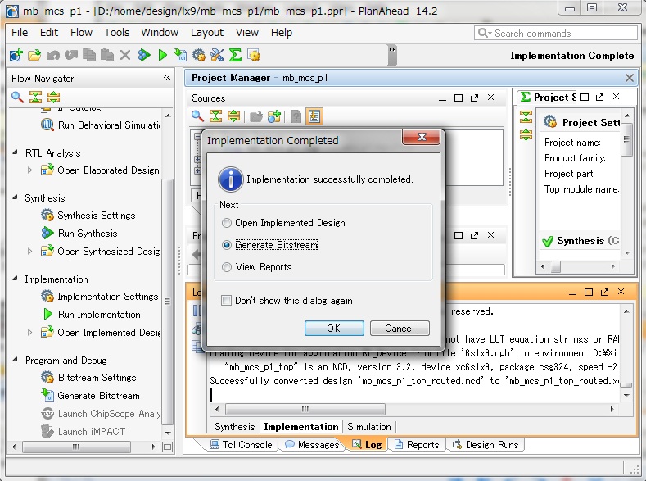The height and width of the screenshot is (481, 646).
Task: Open the search commands dropdown arrow
Action: pyautogui.click(x=490, y=34)
